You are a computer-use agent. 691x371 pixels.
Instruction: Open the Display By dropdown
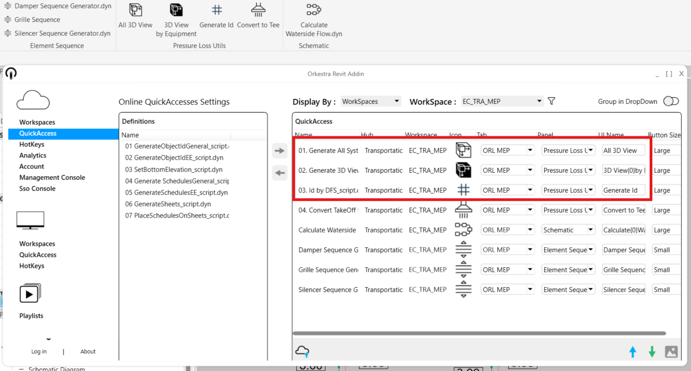pos(370,102)
